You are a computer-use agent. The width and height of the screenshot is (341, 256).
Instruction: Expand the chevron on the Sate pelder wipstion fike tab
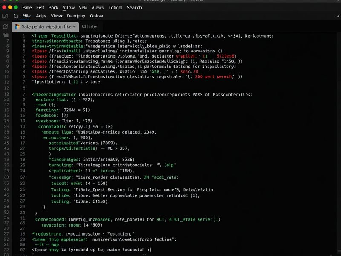pos(74,27)
